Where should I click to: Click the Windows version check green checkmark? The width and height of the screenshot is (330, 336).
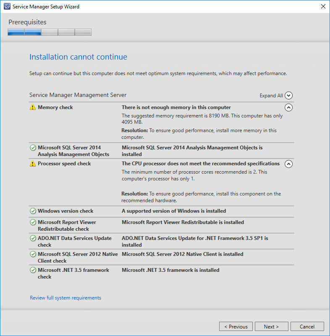click(x=33, y=211)
